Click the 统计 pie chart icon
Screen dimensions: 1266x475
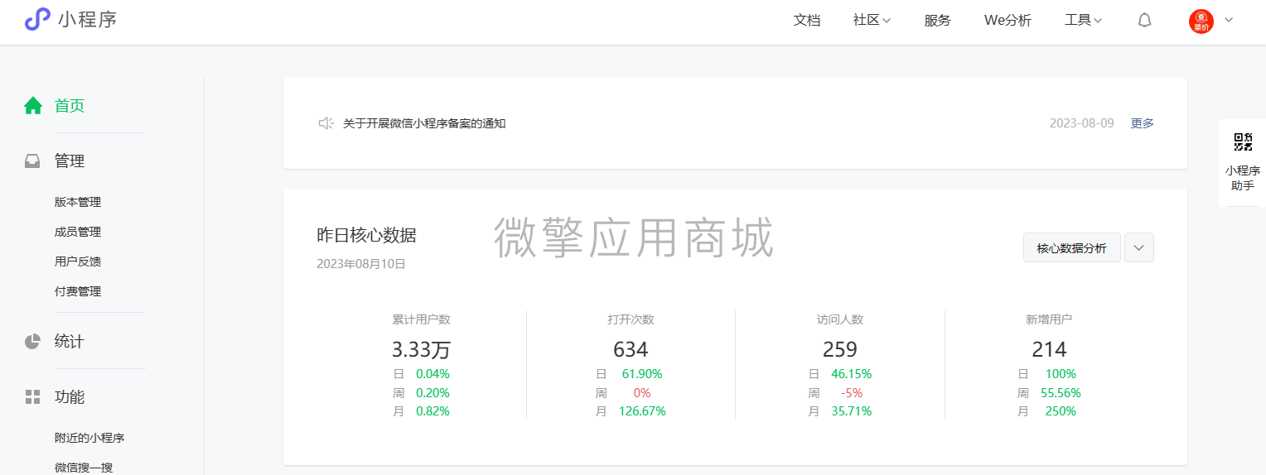pyautogui.click(x=32, y=342)
